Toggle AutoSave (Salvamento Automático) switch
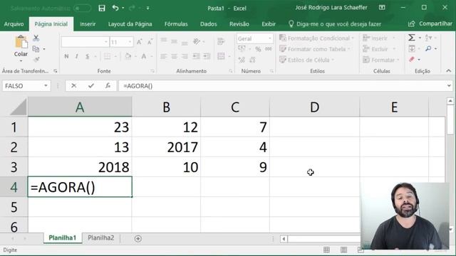 tap(82, 9)
